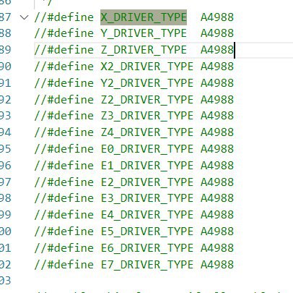Click E7_DRIVER_TYPE define name
293x293 pixels.
147,265
